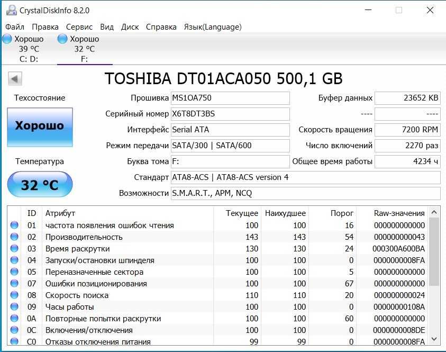This screenshot has height=352, width=446.
Task: Click the status dot for Время раскрутки
Action: click(14, 248)
